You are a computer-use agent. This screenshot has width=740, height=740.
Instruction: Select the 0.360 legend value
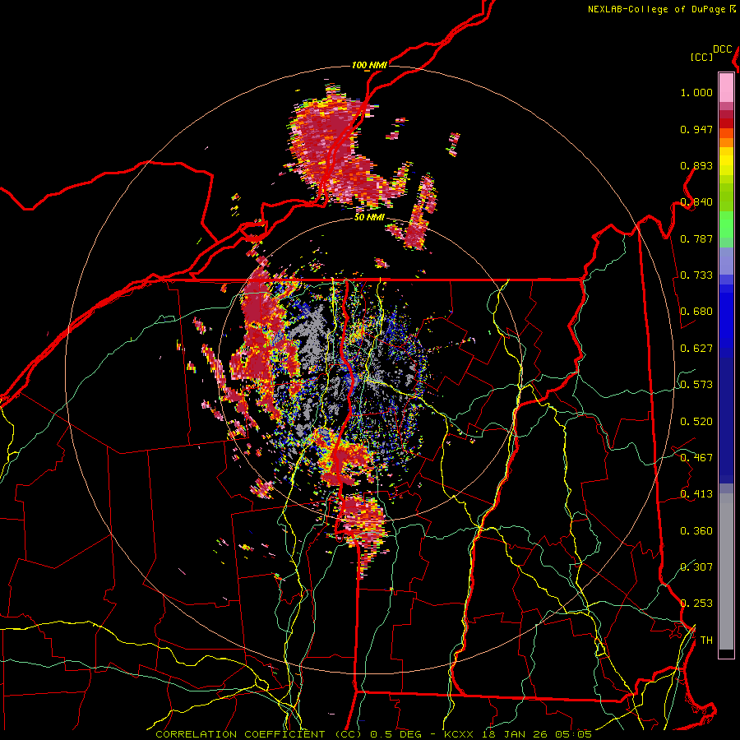696,531
